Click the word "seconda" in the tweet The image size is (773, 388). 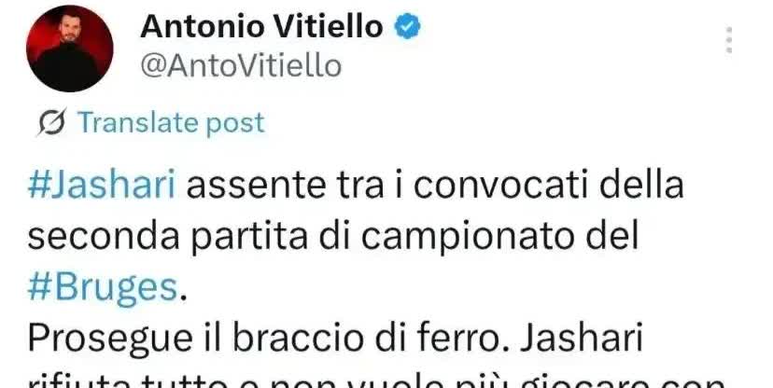(x=104, y=238)
